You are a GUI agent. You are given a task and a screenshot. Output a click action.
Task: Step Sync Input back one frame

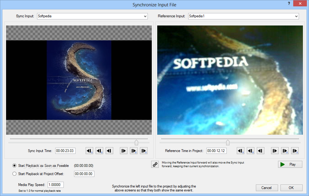[x=109, y=151]
